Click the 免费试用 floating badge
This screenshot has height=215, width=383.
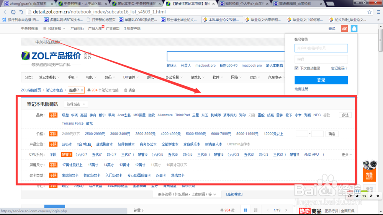coord(369,171)
